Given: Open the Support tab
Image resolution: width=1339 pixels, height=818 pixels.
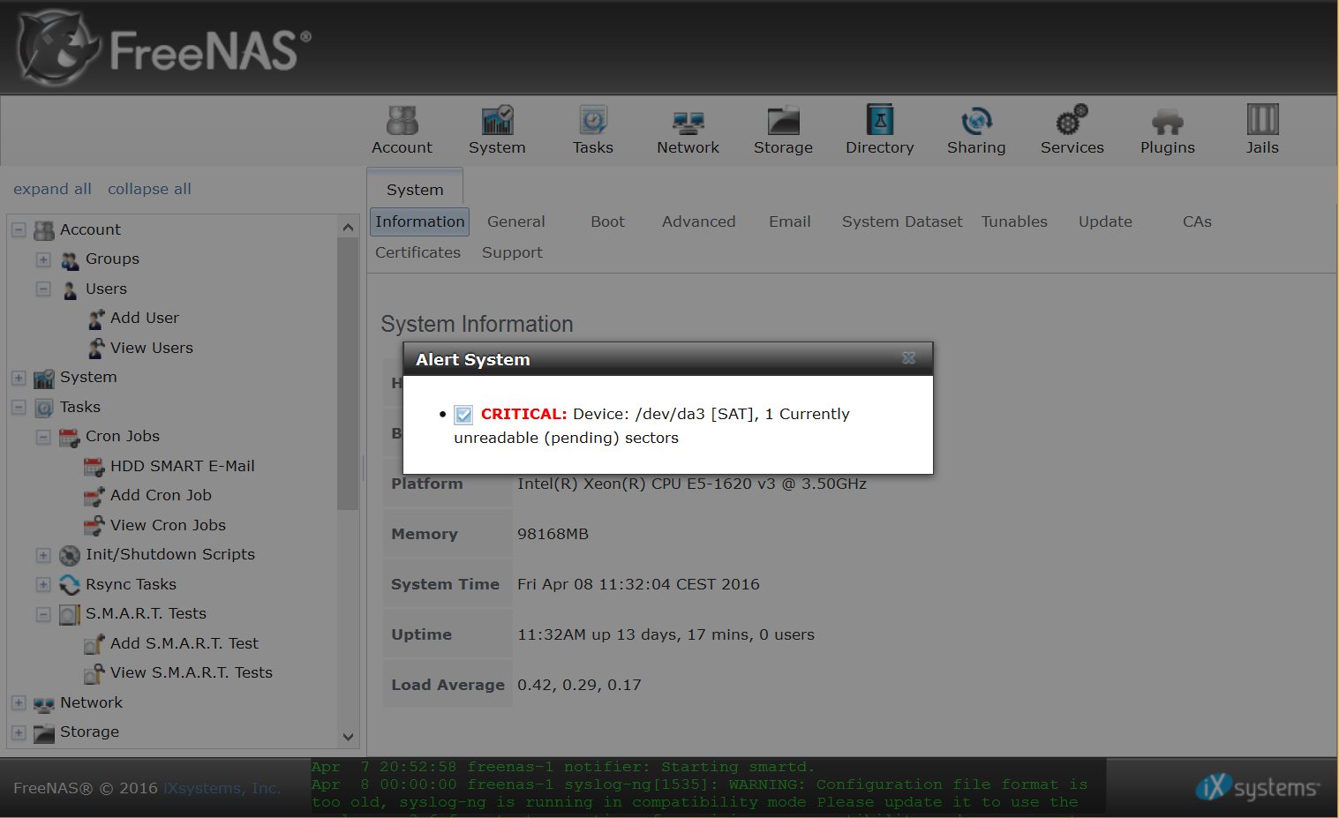Looking at the screenshot, I should point(512,252).
